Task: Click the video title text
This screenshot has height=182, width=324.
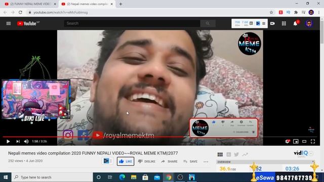Action: coord(93,153)
